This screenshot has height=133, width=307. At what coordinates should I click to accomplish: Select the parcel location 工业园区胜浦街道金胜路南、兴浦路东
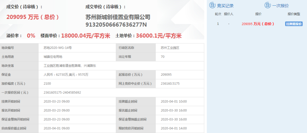(x=70, y=66)
